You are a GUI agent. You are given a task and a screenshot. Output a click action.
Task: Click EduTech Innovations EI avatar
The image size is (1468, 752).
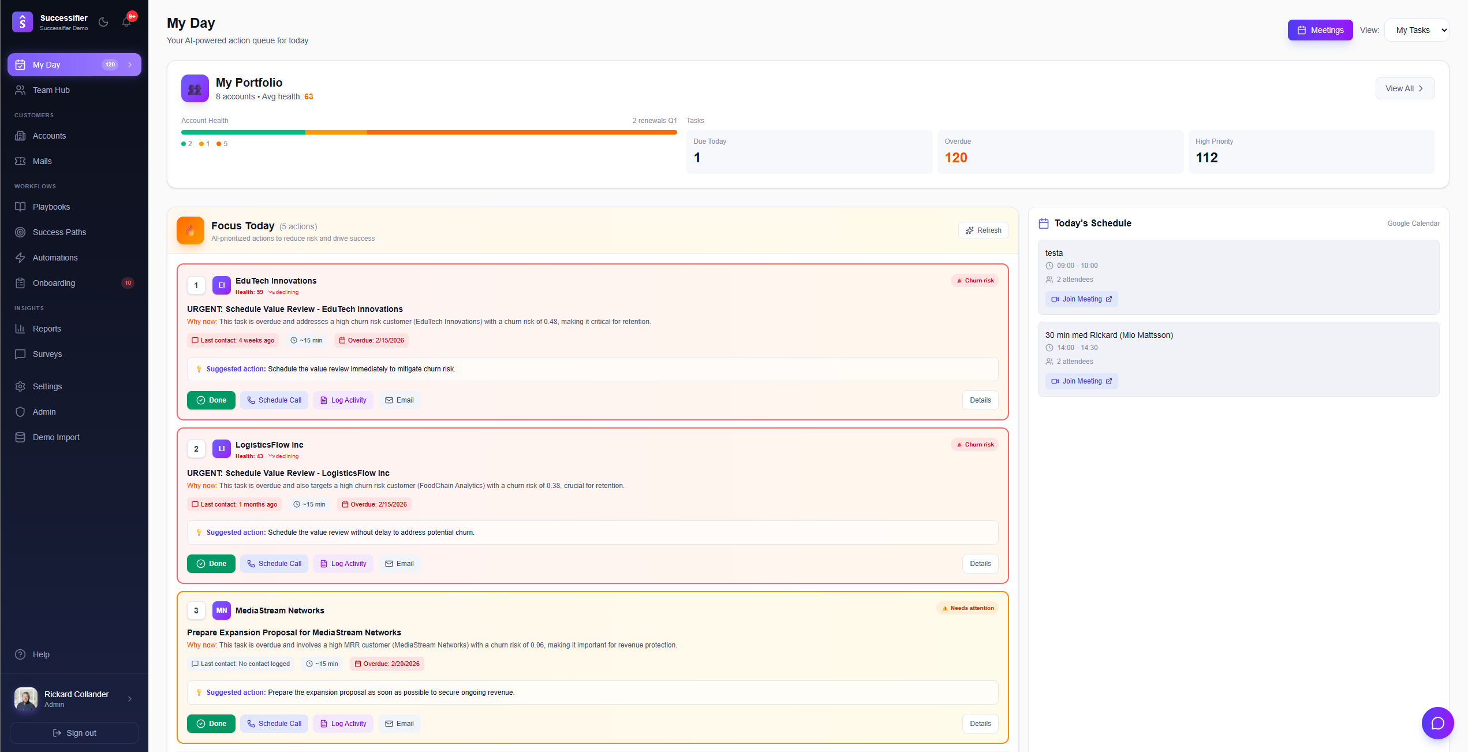[x=222, y=285]
